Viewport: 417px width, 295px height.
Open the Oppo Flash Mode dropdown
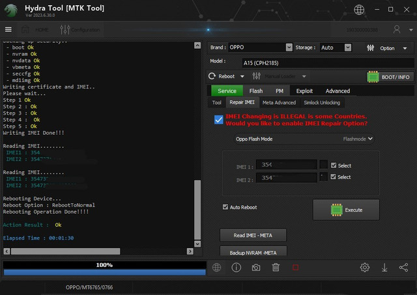[x=304, y=139]
